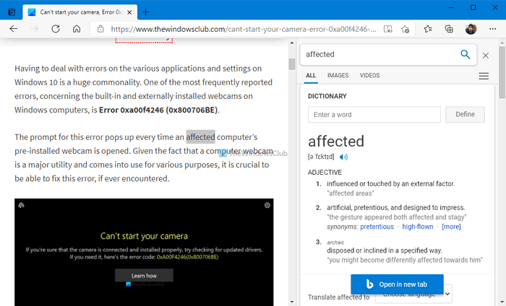Play pronunciation audio for affected

click(343, 157)
